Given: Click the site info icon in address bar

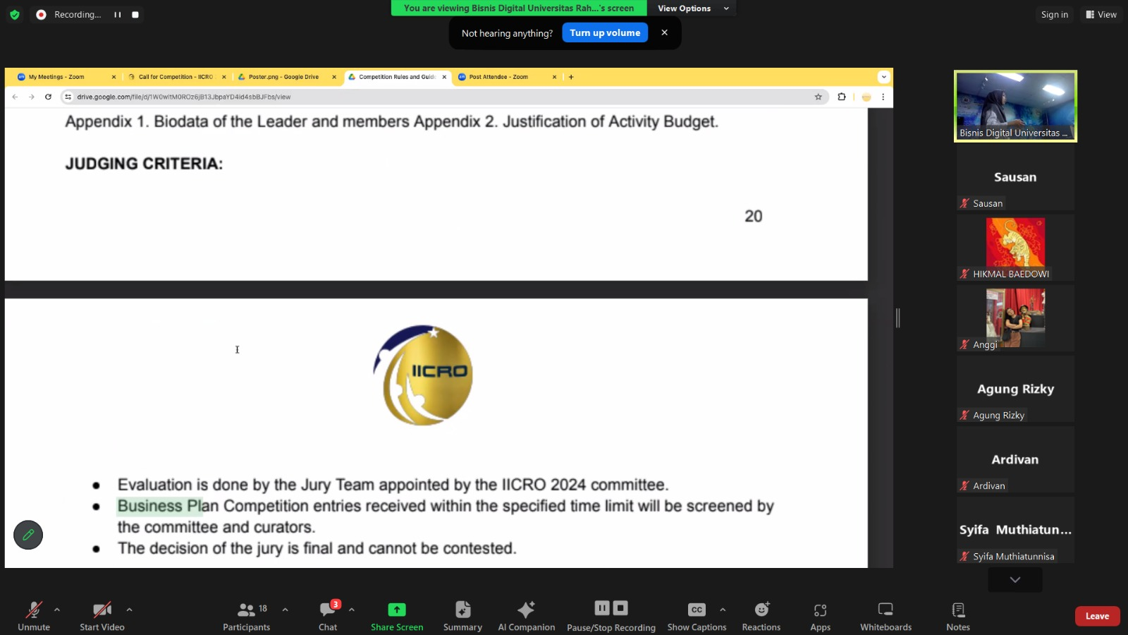Looking at the screenshot, I should (68, 97).
